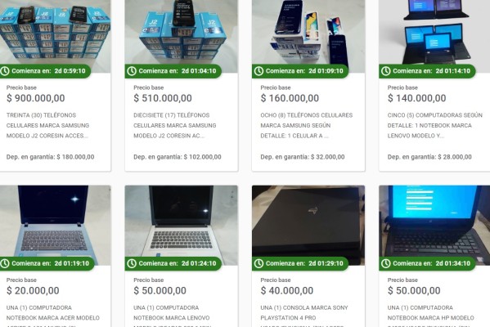Open Acer notebook photo
Viewport: 490px width, 327px height.
pos(56,221)
